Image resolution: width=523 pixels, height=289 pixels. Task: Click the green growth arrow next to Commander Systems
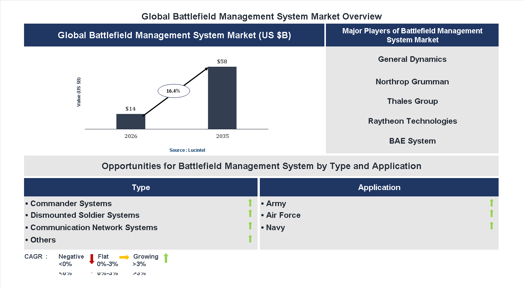coord(250,203)
